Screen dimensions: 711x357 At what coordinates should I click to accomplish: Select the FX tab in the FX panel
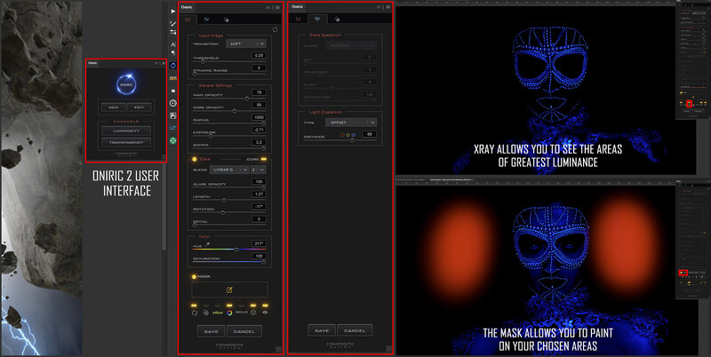[317, 19]
